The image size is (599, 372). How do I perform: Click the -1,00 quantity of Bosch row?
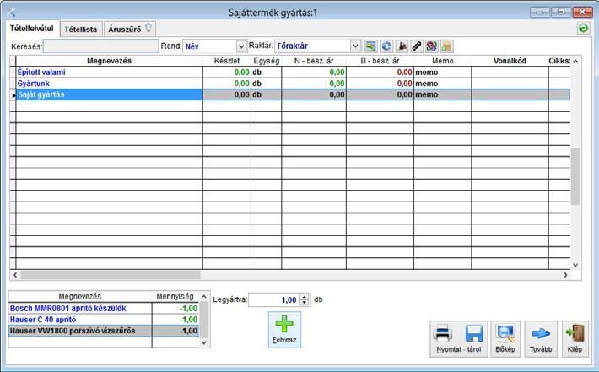(x=175, y=308)
